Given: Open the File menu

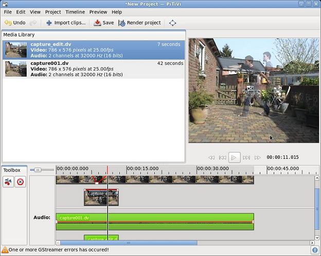Looking at the screenshot, I should pos(8,12).
